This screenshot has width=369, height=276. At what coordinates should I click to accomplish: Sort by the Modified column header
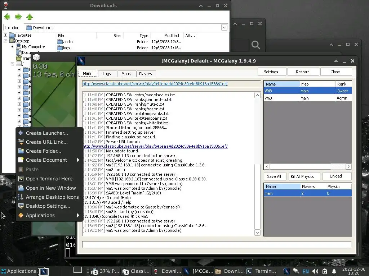click(x=167, y=36)
